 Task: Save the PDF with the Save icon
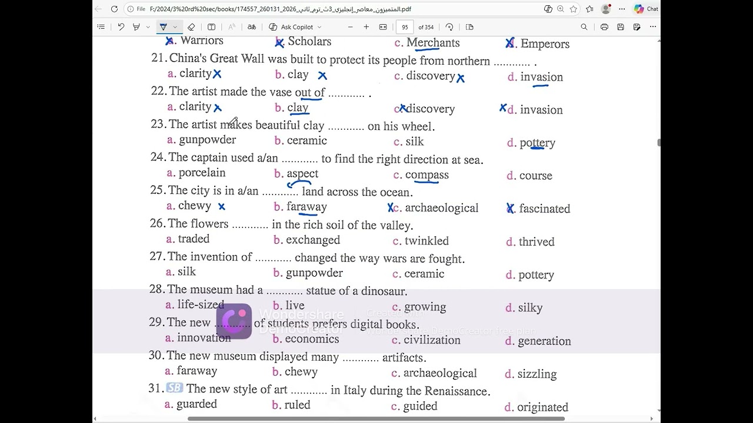pos(621,27)
